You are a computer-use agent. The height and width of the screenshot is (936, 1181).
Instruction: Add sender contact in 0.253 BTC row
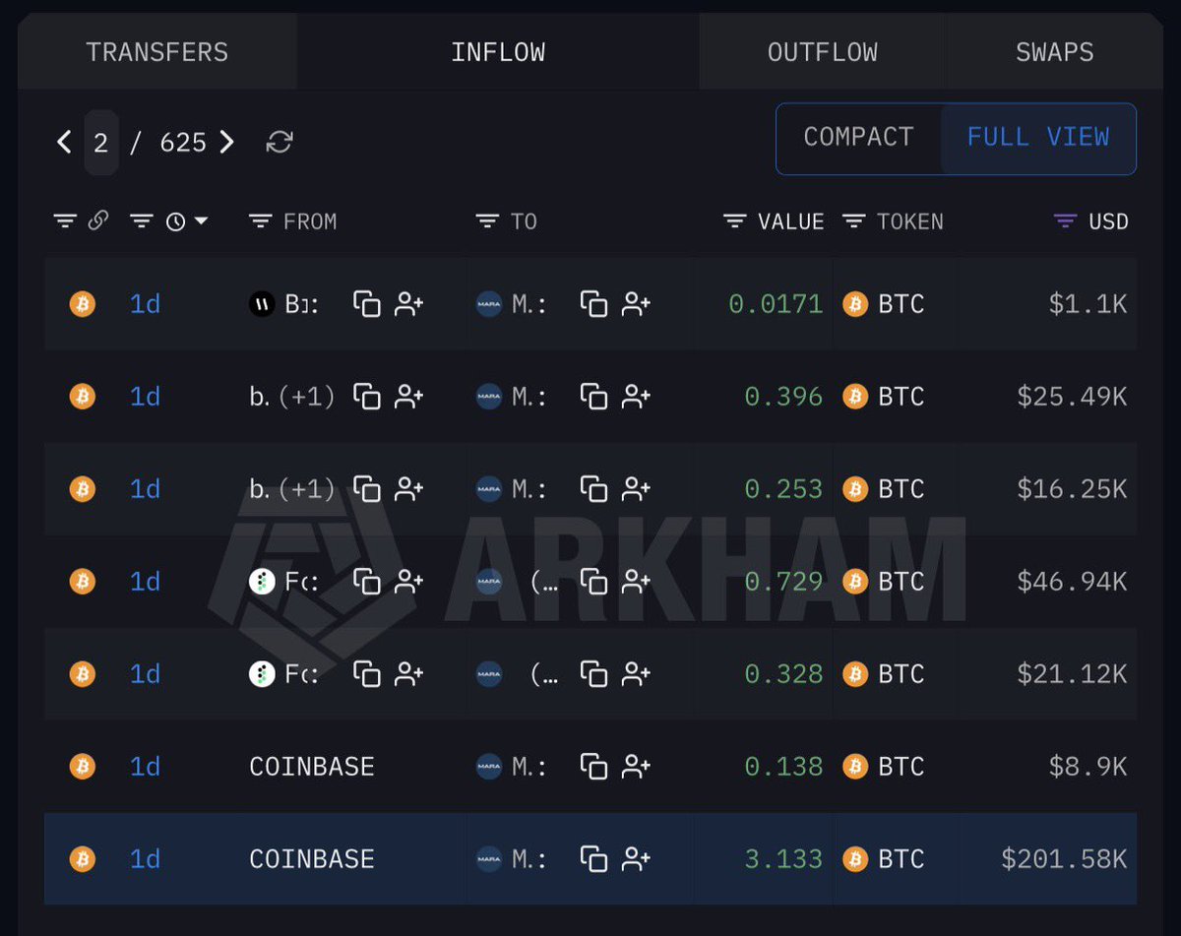pos(408,489)
